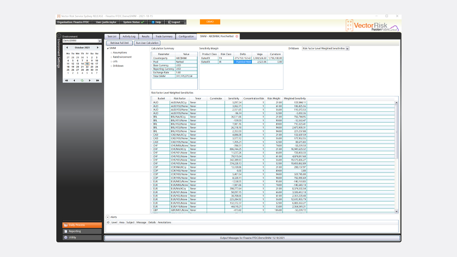Click the Curvature column header
The image size is (457, 257).
pos(275,54)
